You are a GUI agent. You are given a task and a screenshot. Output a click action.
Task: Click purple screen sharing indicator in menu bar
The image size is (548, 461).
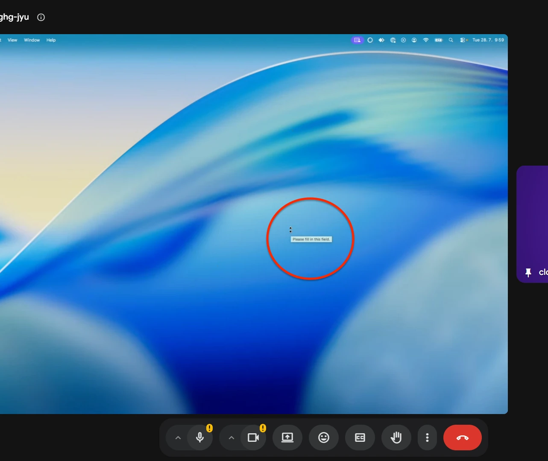click(357, 40)
